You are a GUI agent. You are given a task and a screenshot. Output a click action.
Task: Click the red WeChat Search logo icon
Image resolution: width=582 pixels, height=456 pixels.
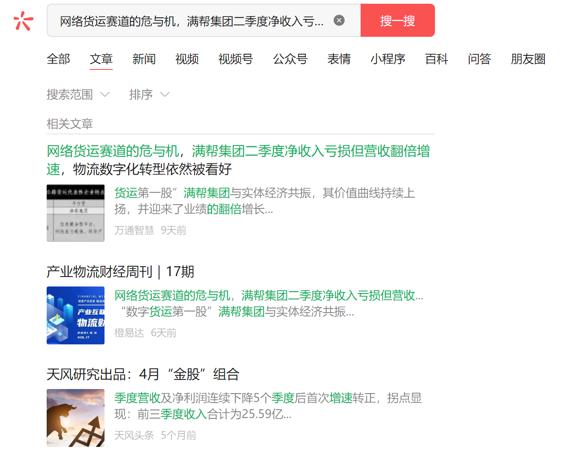[x=23, y=21]
